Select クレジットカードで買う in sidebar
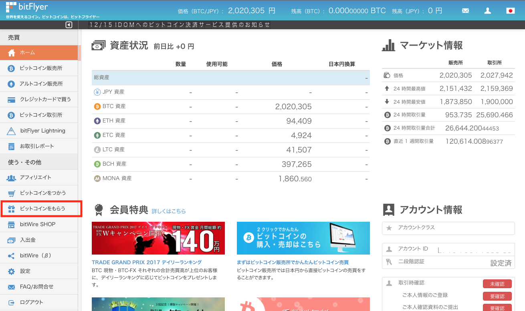 tap(39, 100)
